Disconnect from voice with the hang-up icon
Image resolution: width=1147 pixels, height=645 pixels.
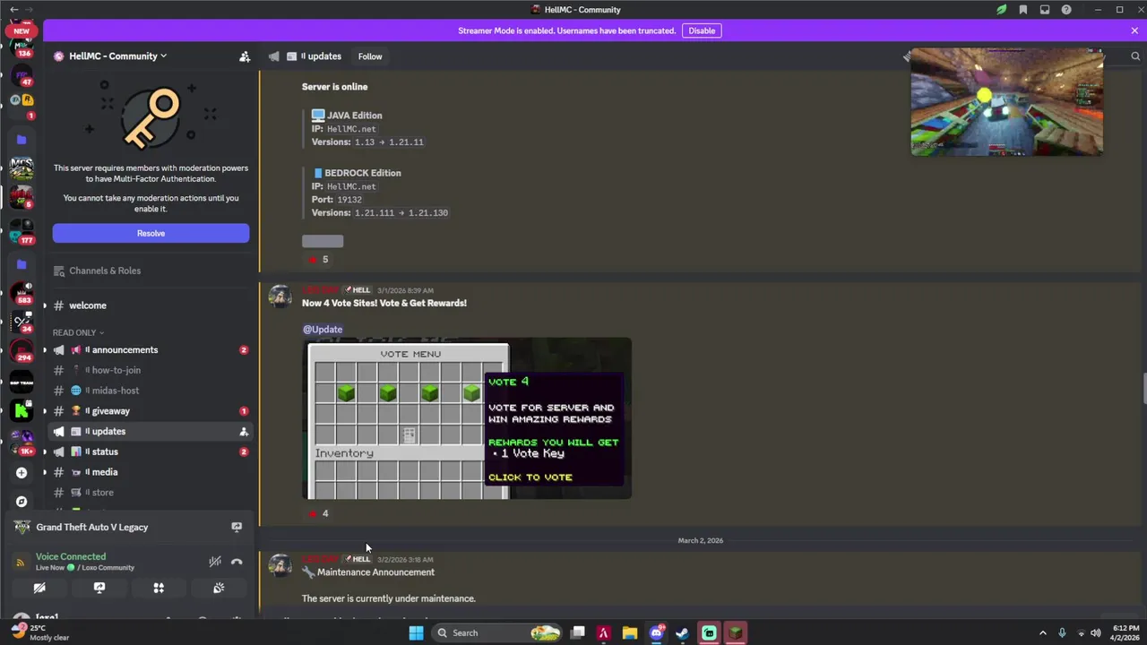coord(237,562)
